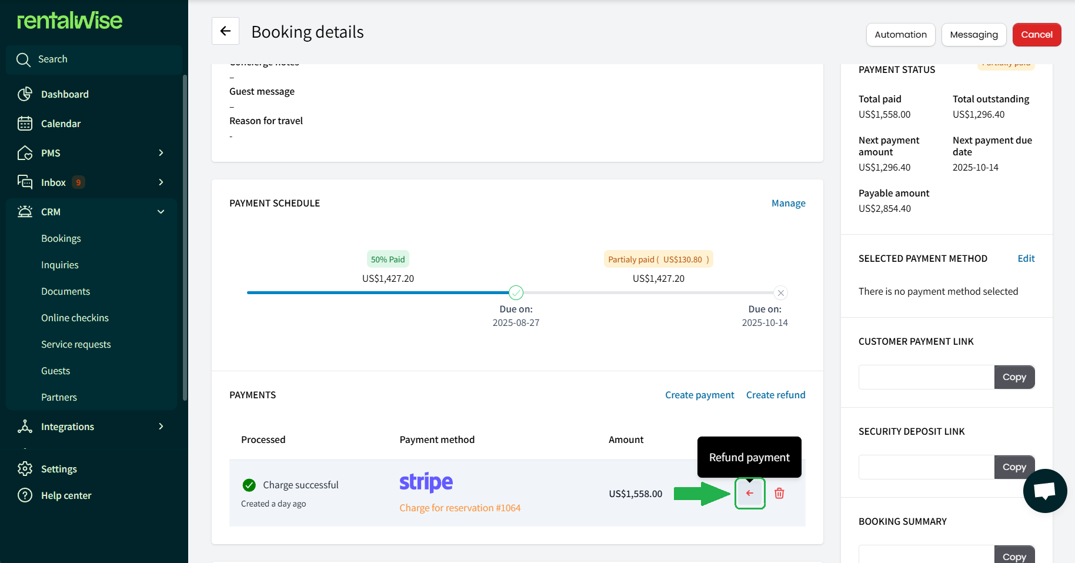Go to Online checkins page

75,318
